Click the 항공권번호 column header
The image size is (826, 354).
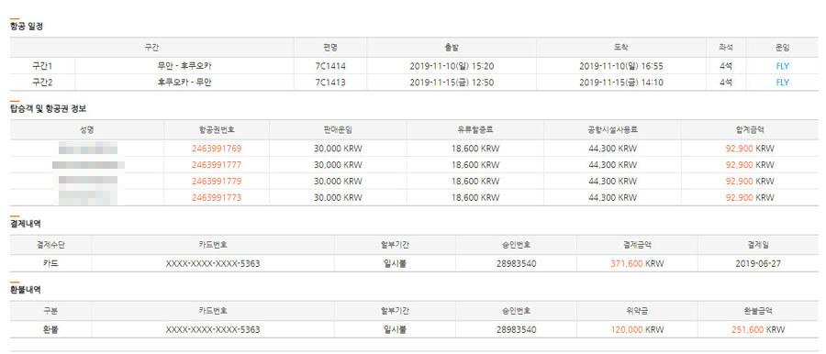click(x=217, y=129)
